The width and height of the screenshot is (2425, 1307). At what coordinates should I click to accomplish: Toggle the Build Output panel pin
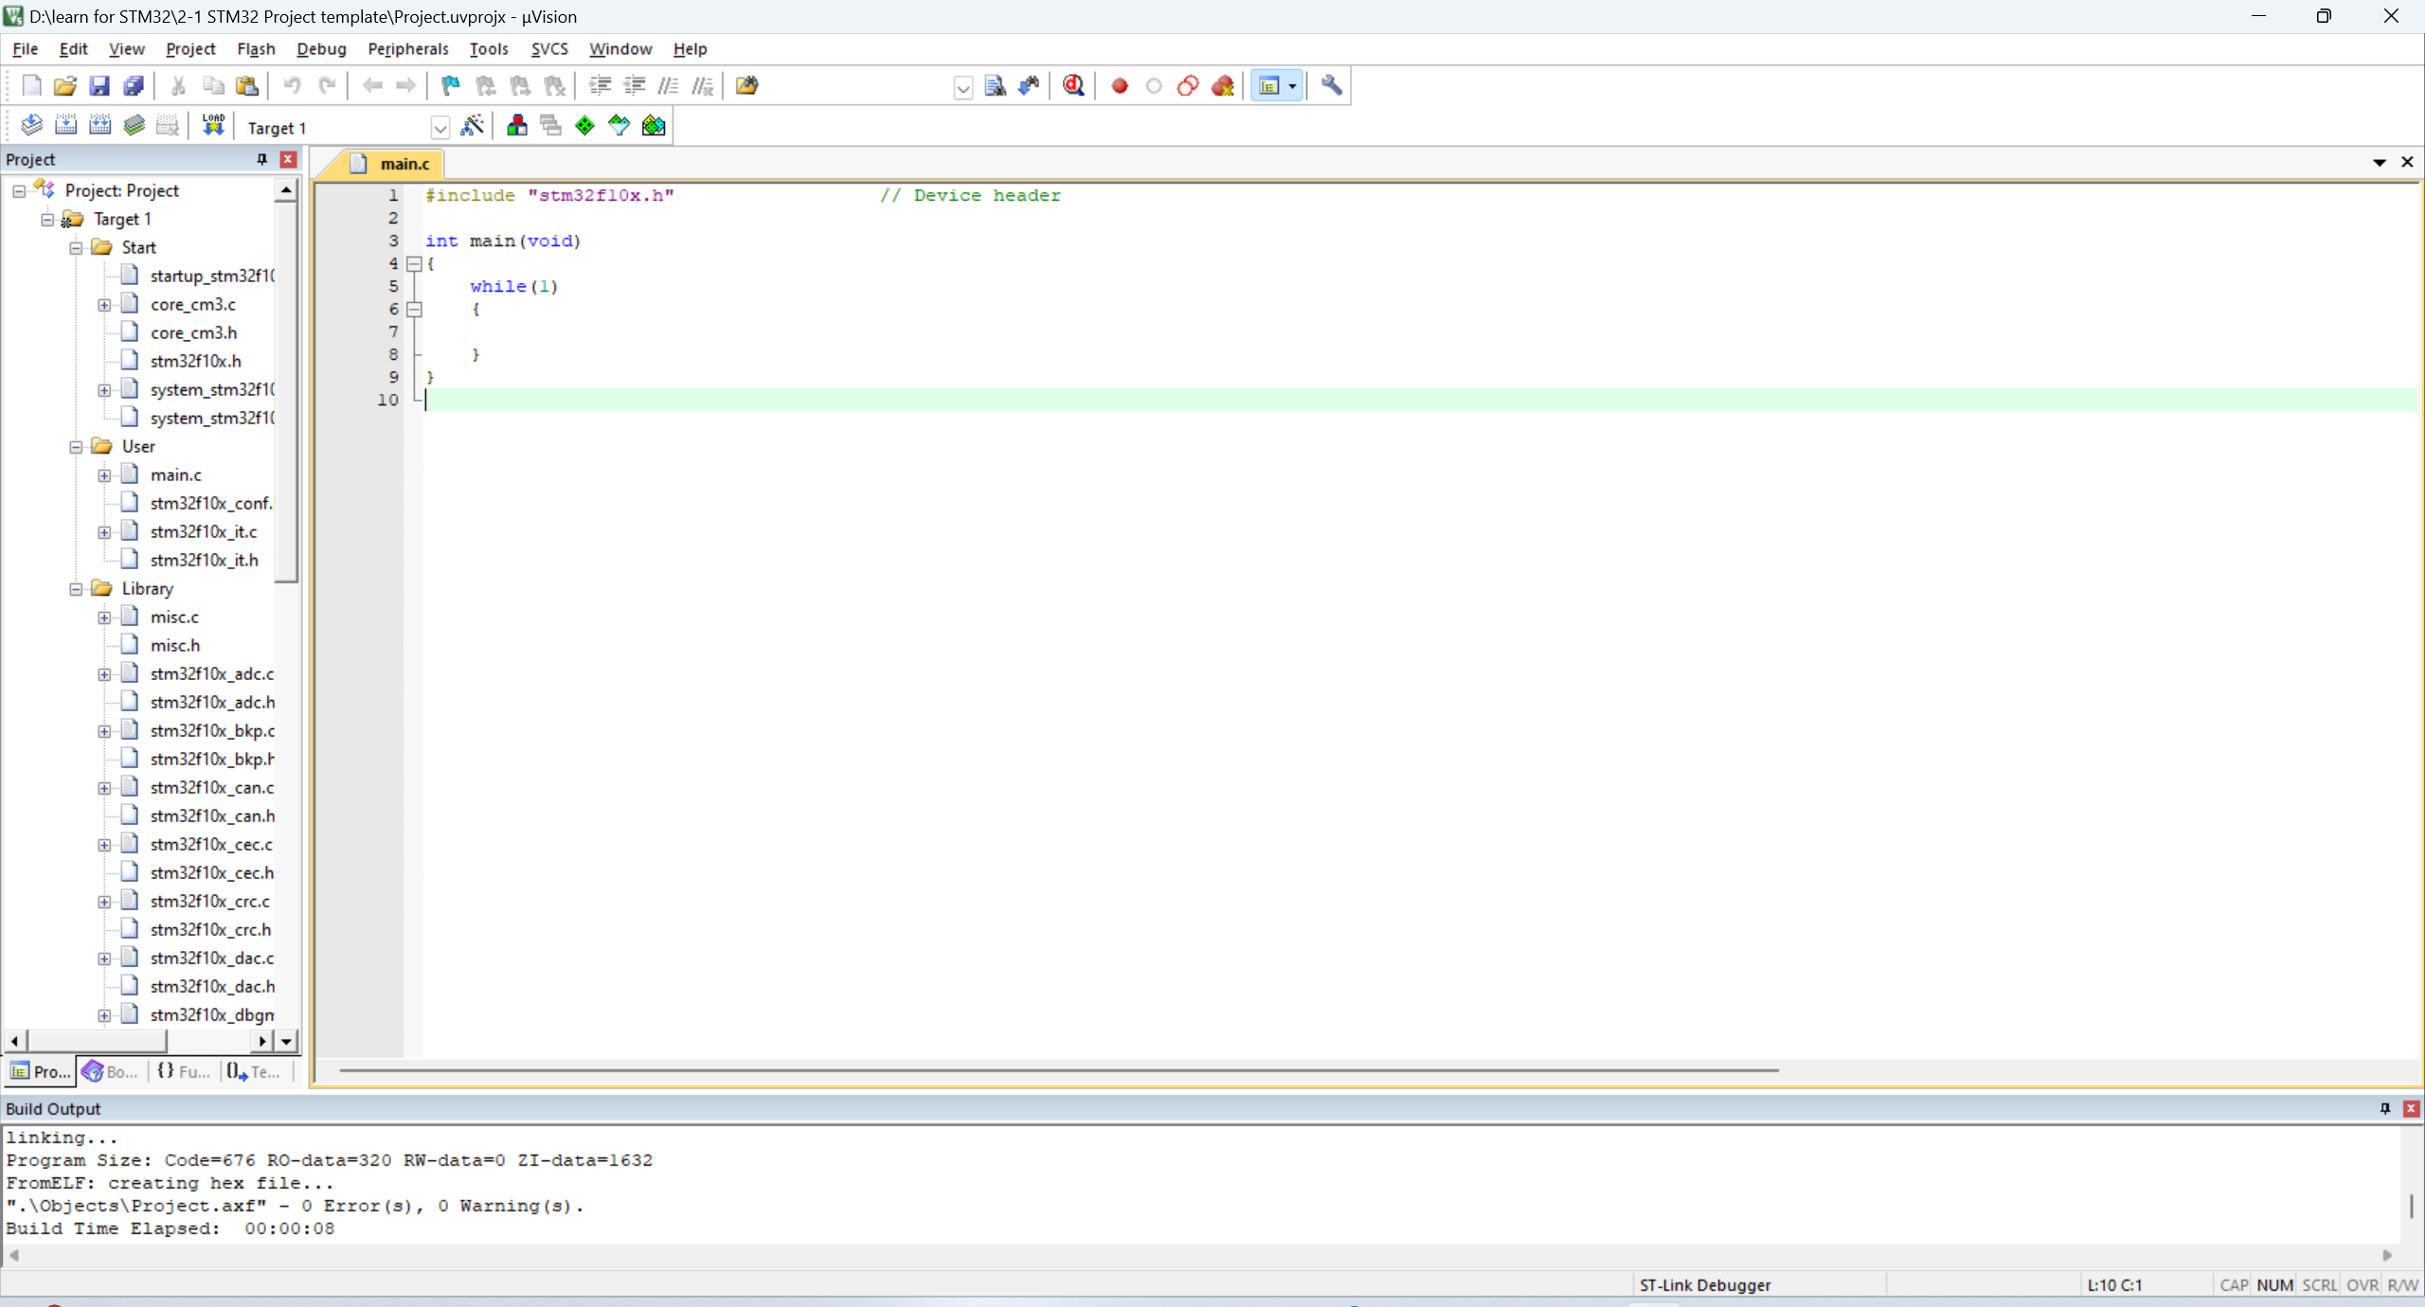[2384, 1108]
